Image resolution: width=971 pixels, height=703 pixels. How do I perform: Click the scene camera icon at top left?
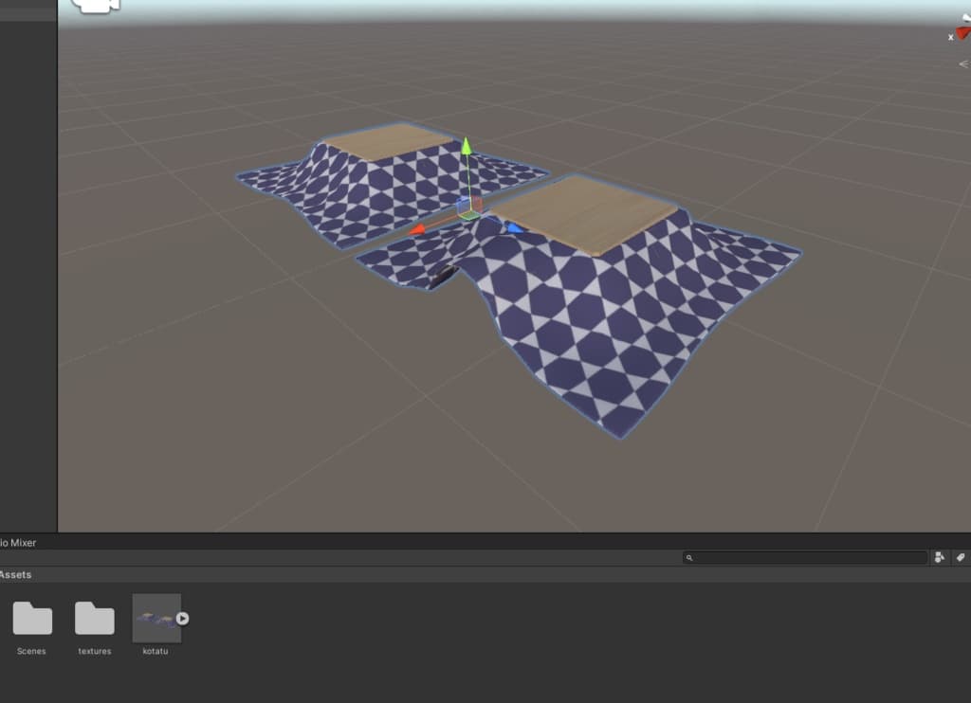pos(96,6)
